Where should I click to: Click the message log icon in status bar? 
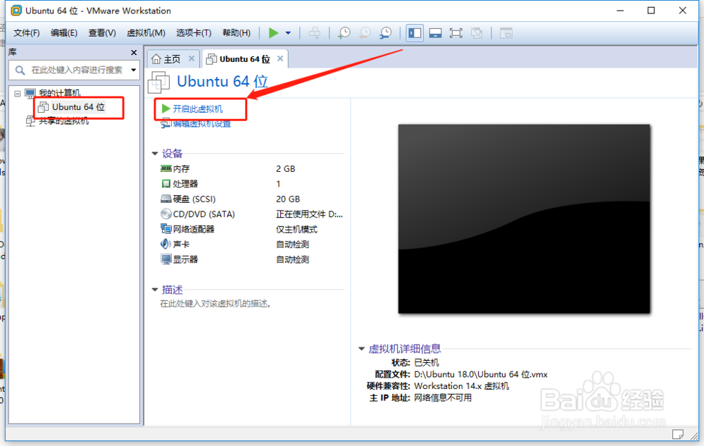click(678, 434)
